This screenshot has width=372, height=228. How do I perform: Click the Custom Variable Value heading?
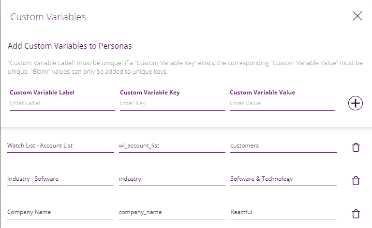[262, 93]
